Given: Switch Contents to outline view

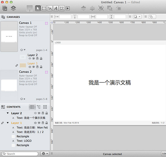Looking at the screenshot, I should [39, 107].
